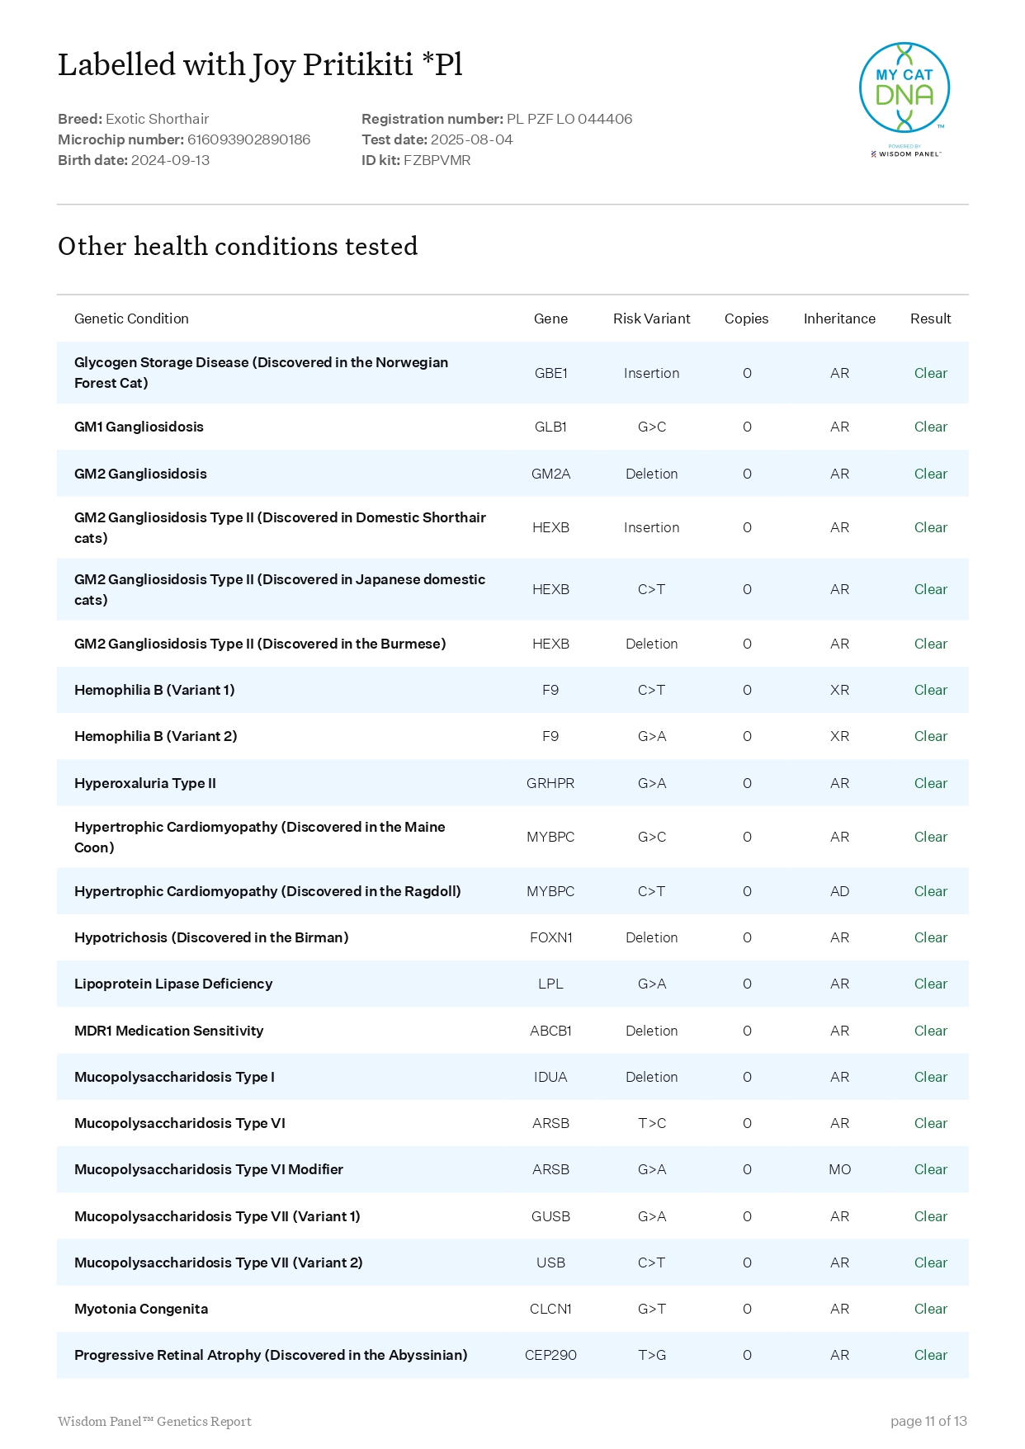Click the My Cat DNA logo
Screen dimensions: 1025x1449
click(904, 87)
